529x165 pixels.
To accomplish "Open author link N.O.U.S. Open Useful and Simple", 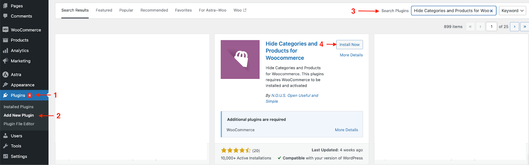I will [292, 98].
